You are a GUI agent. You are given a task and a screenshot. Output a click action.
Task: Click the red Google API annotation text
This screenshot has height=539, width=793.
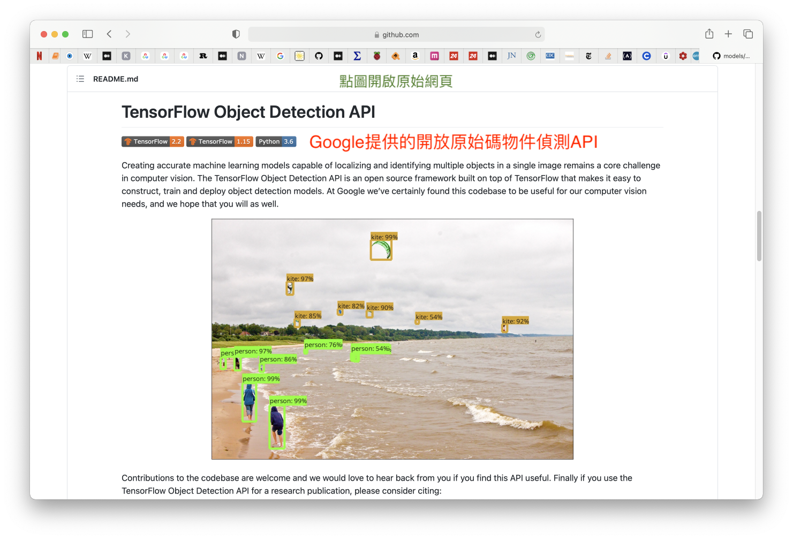pos(454,142)
